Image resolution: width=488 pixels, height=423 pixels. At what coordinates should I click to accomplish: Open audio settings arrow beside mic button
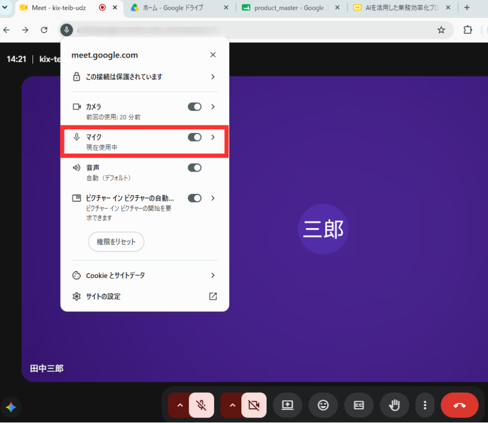[180, 405]
